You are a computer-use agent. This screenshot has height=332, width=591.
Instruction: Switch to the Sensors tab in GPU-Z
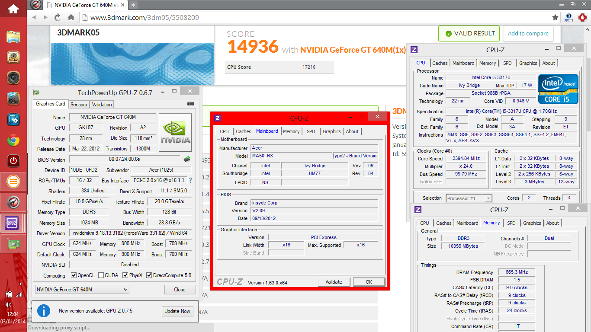(79, 104)
